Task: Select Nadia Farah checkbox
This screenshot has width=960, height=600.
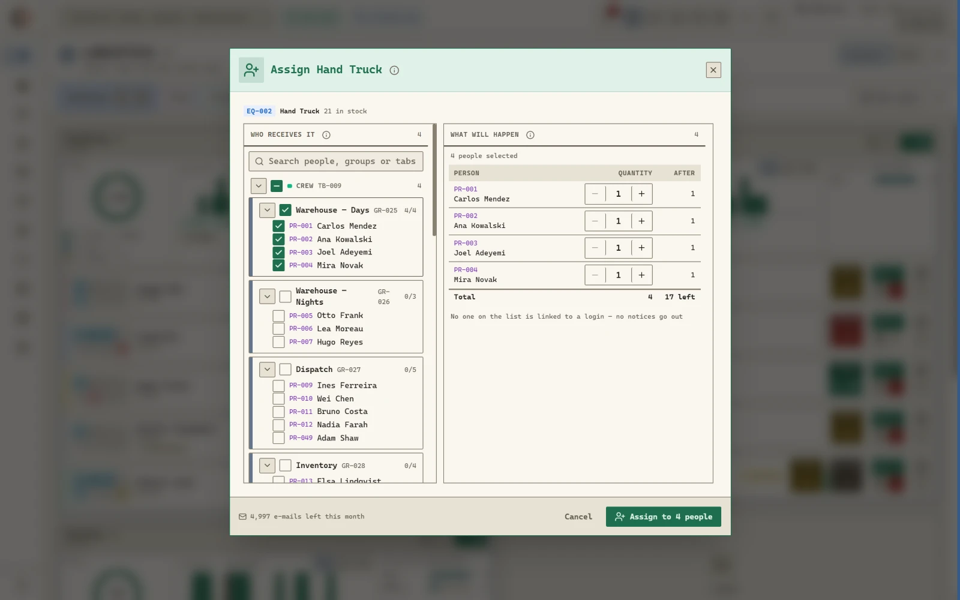Action: pos(278,425)
